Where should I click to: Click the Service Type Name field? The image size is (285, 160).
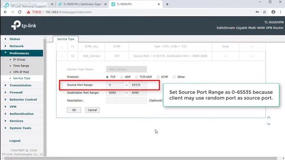click(126, 69)
